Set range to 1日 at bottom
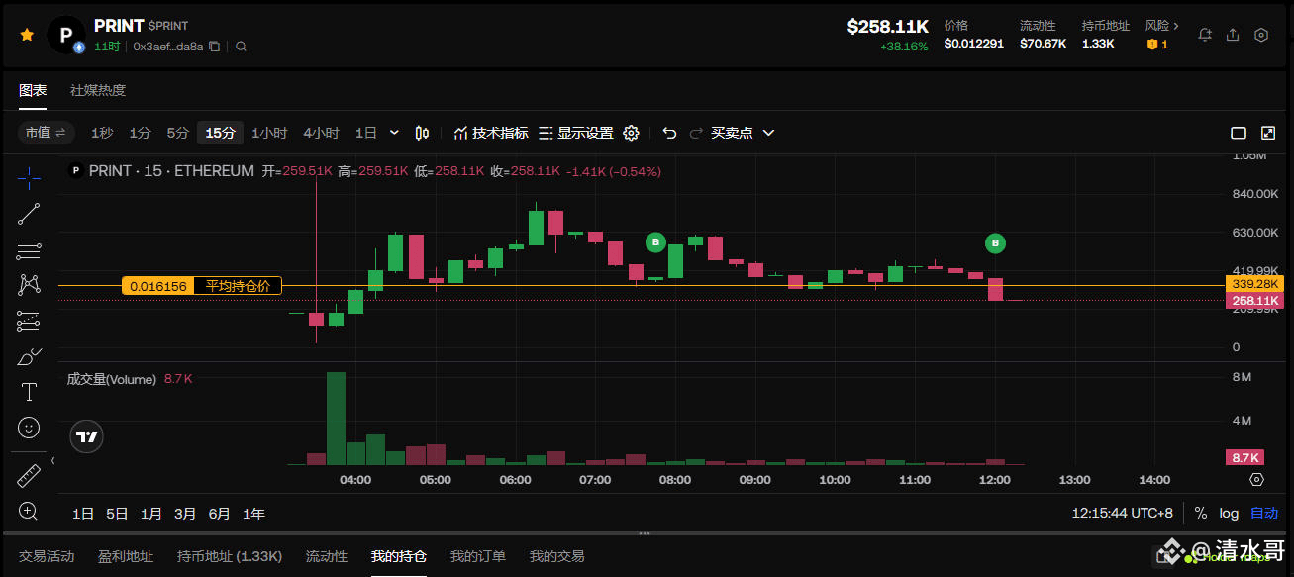1294x577 pixels. click(x=83, y=514)
